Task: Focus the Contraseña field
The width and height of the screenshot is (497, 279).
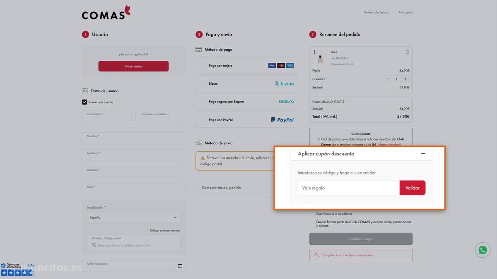Action: pyautogui.click(x=106, y=116)
